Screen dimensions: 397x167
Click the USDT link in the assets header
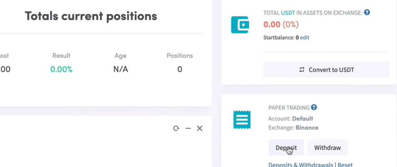coord(288,13)
